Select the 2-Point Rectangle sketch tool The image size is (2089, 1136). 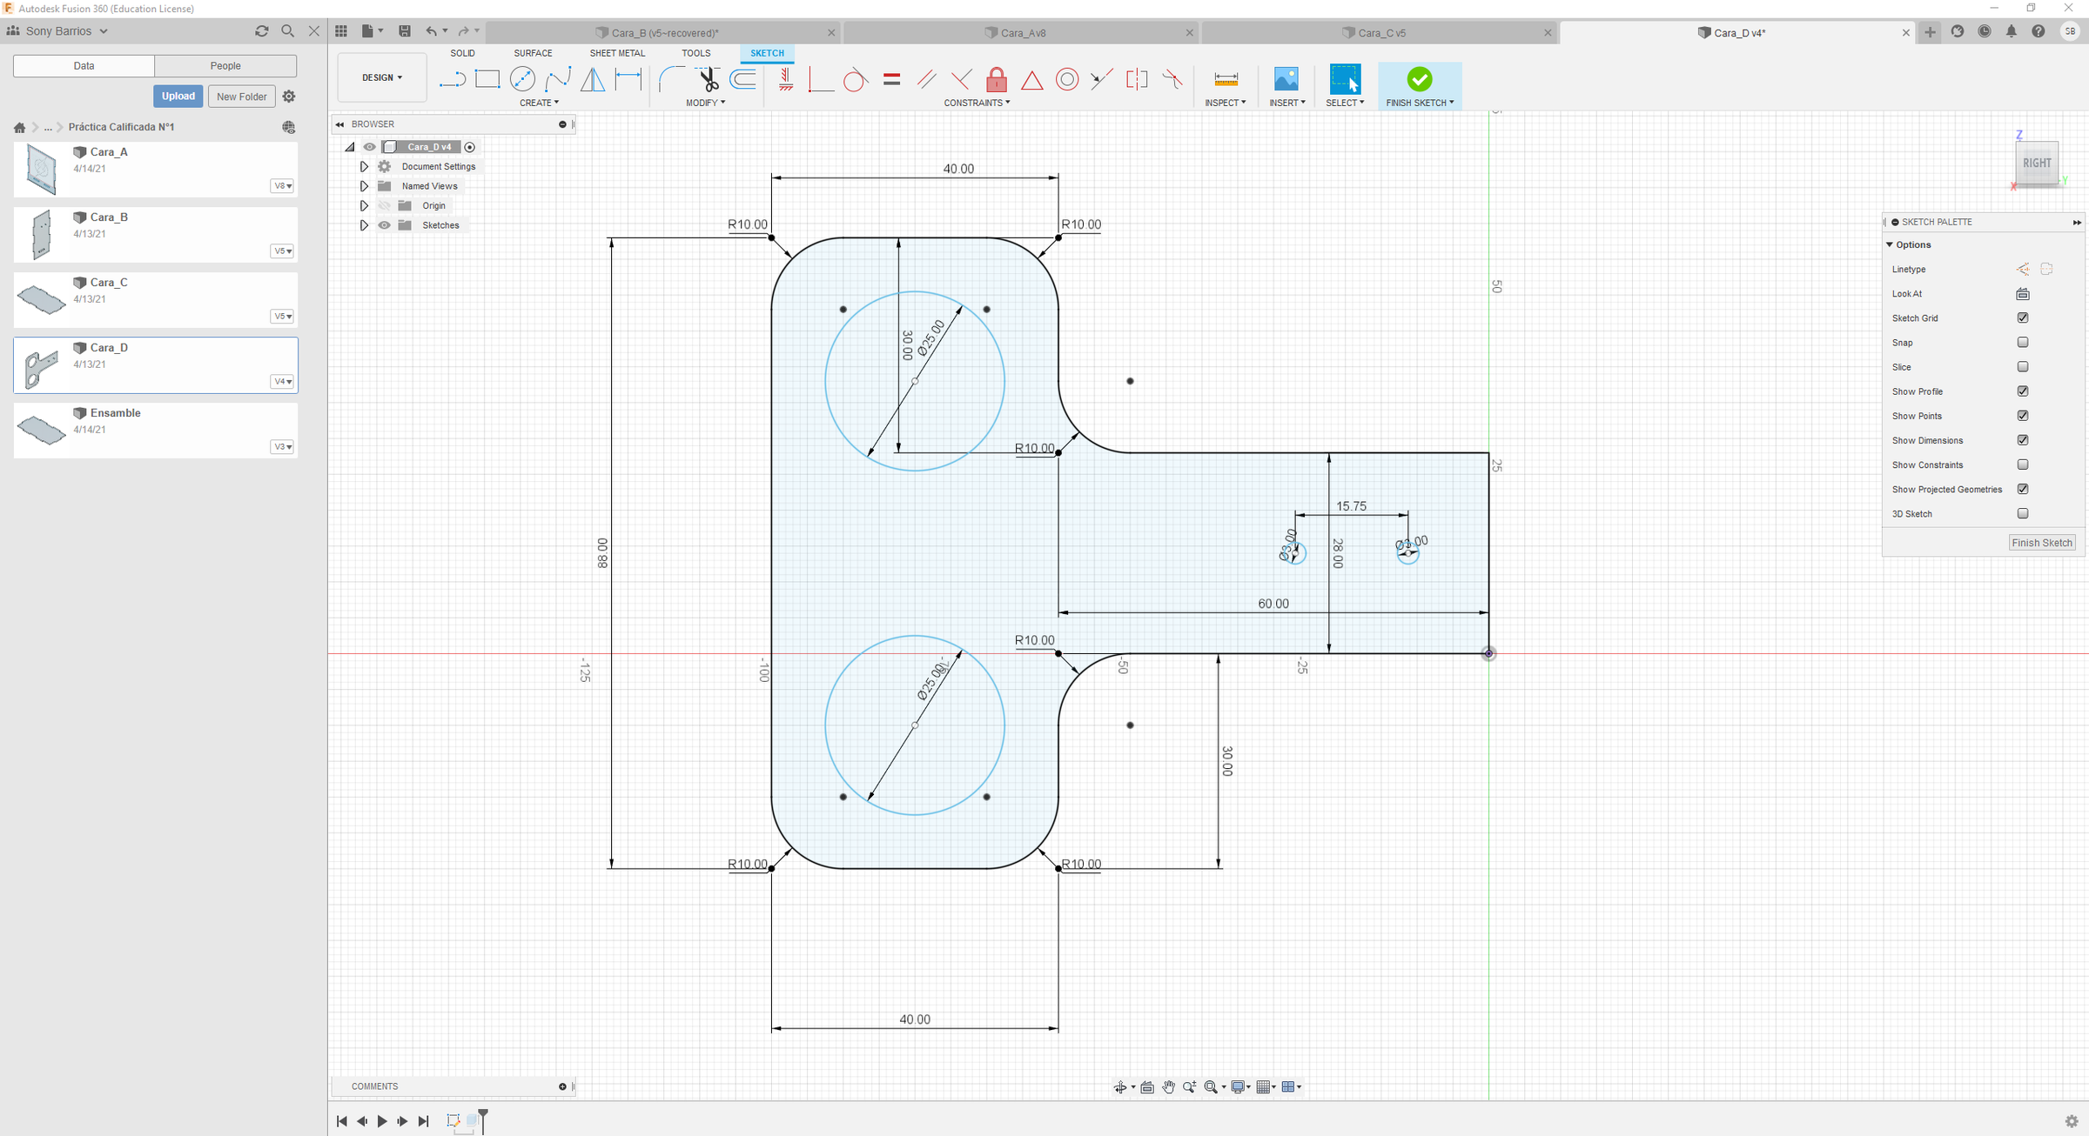pos(487,79)
